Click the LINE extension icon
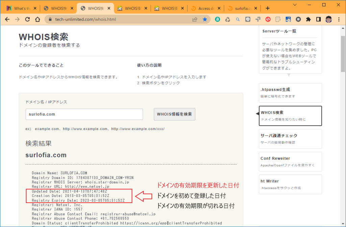This screenshot has height=227, width=346. [x=248, y=19]
